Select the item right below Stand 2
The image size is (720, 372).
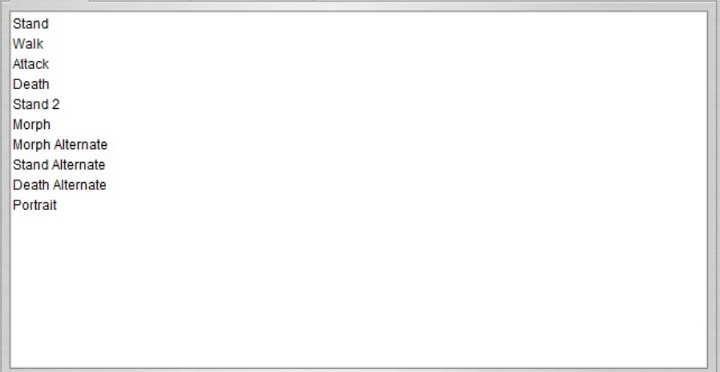coord(31,124)
